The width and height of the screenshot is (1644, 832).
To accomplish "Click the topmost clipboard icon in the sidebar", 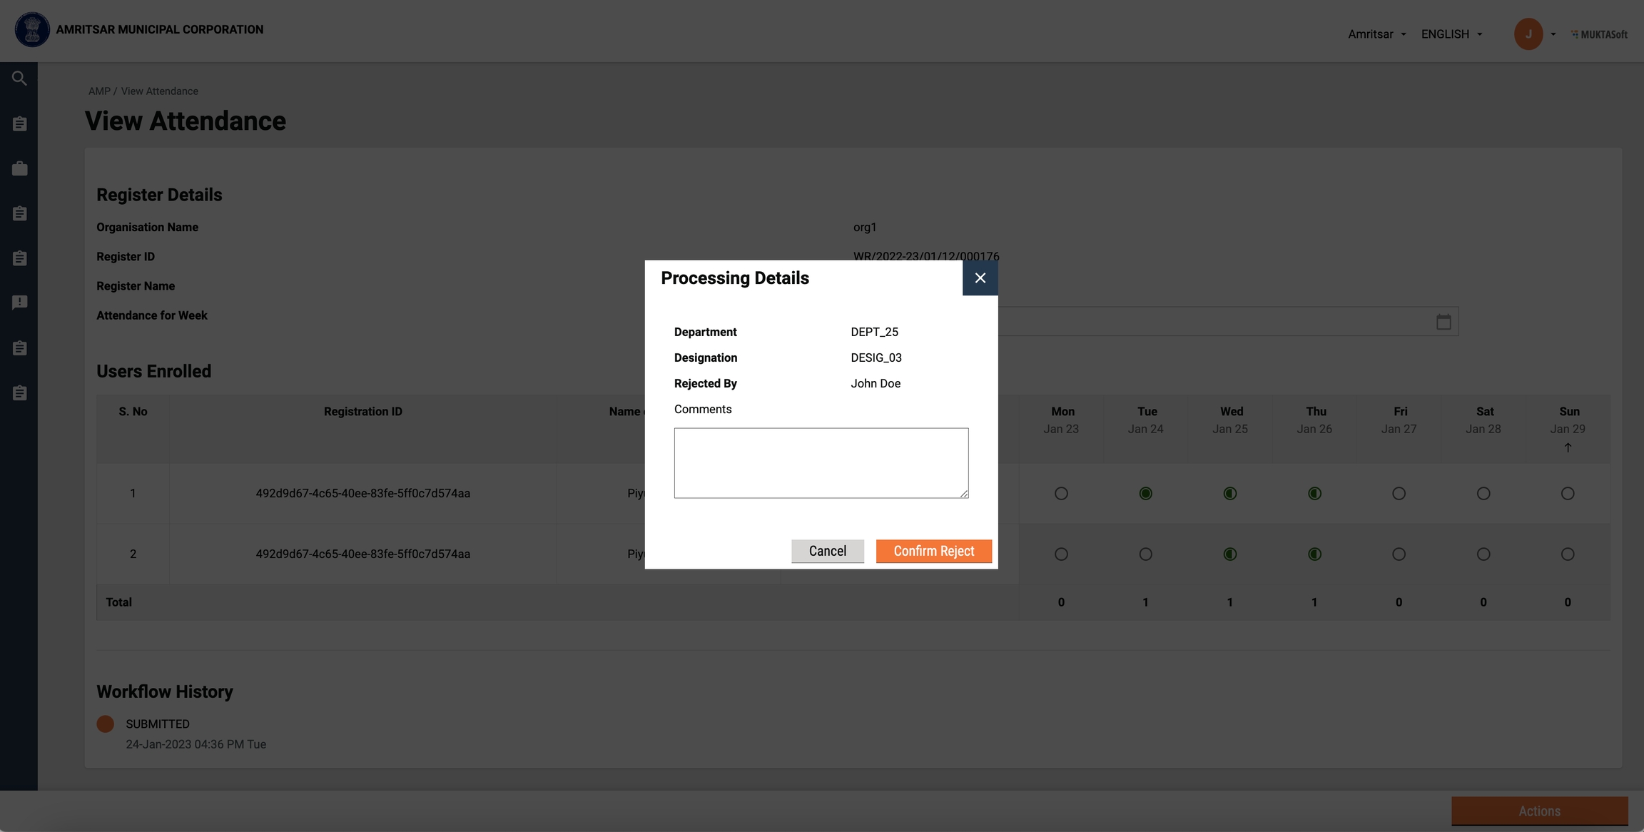I will point(19,124).
